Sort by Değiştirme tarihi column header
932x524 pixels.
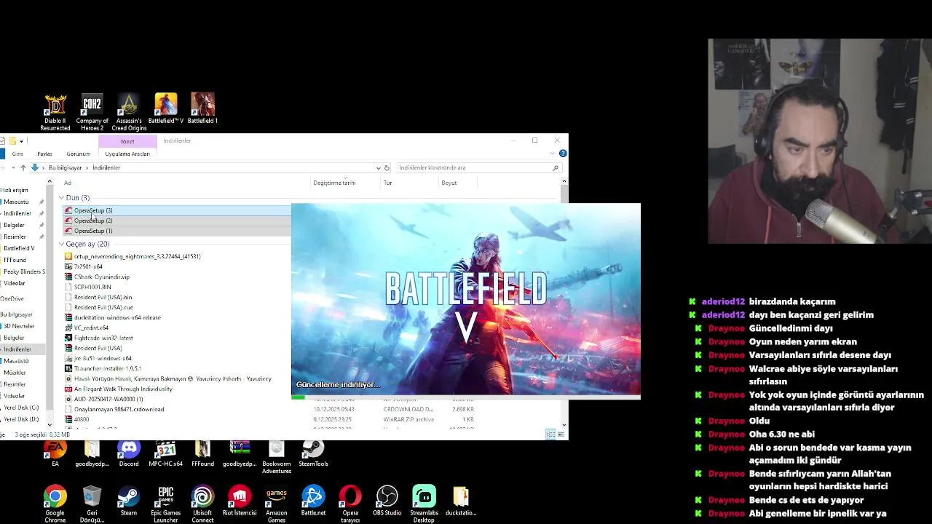click(335, 183)
